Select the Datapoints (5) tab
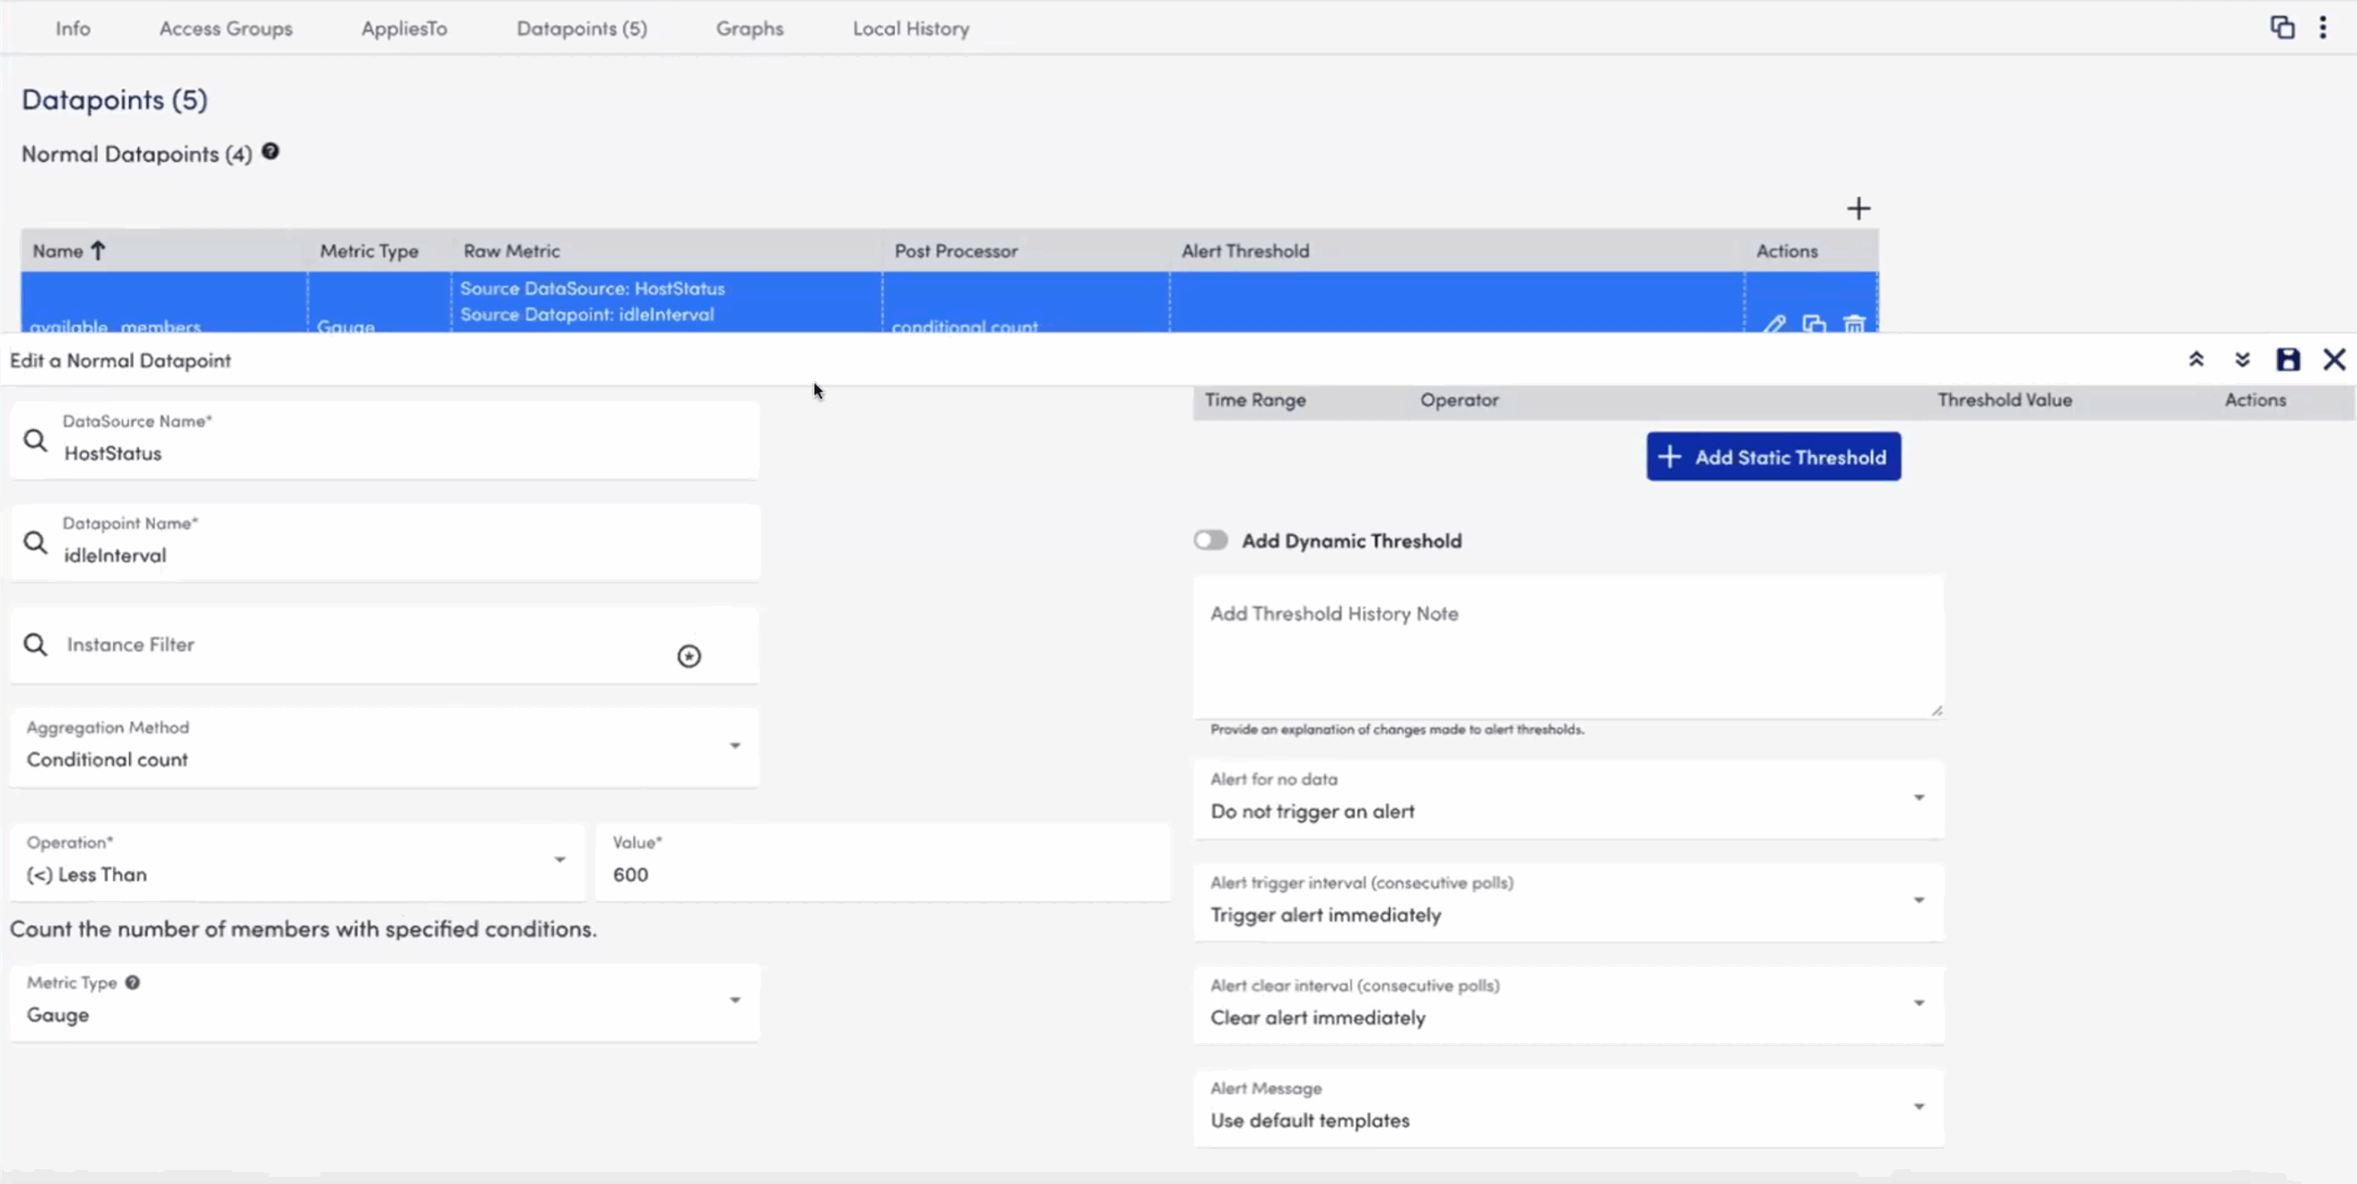 (582, 29)
